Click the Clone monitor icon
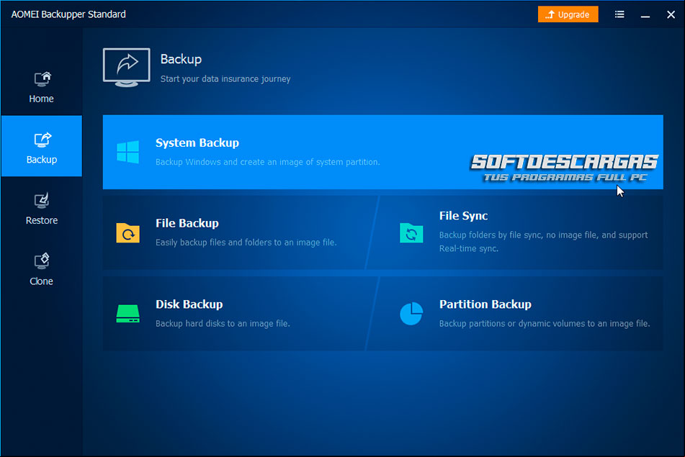 point(42,261)
